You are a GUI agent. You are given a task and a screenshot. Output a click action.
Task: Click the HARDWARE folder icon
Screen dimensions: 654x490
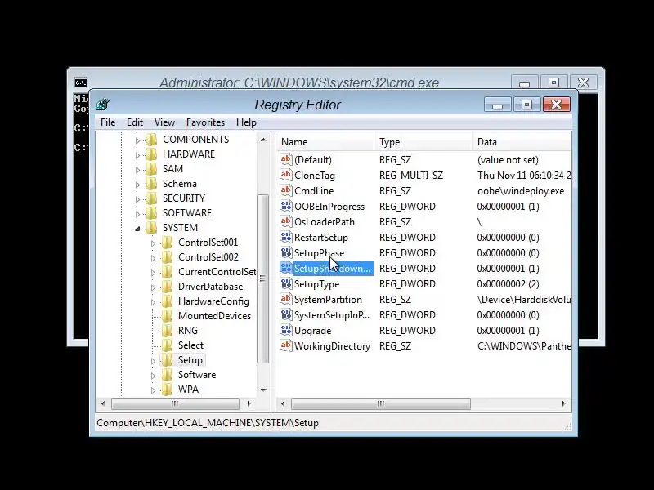point(152,154)
